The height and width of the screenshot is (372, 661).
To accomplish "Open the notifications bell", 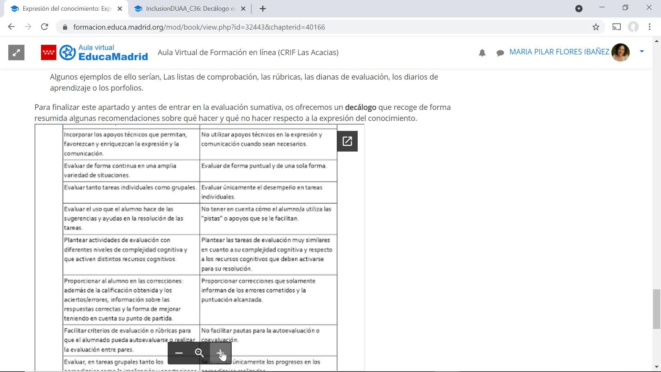I will point(482,53).
